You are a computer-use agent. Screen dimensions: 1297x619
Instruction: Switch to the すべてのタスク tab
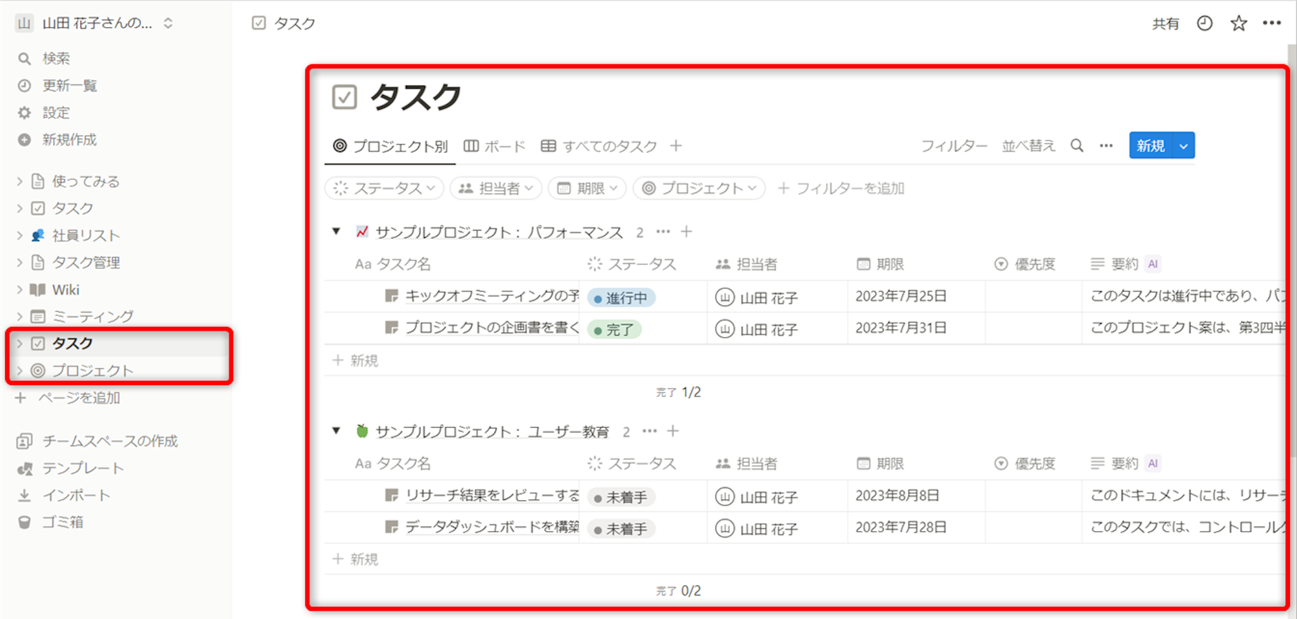click(599, 146)
